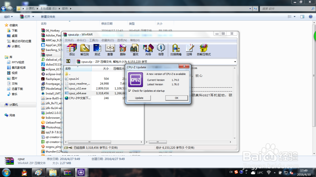Screen dimensions: 316x177
Task: Open the Paint taskbar icon
Action: pyautogui.click(x=38, y=173)
